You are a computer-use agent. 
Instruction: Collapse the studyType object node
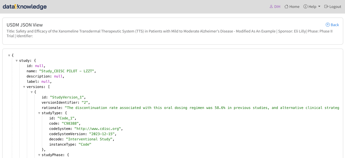[39, 113]
